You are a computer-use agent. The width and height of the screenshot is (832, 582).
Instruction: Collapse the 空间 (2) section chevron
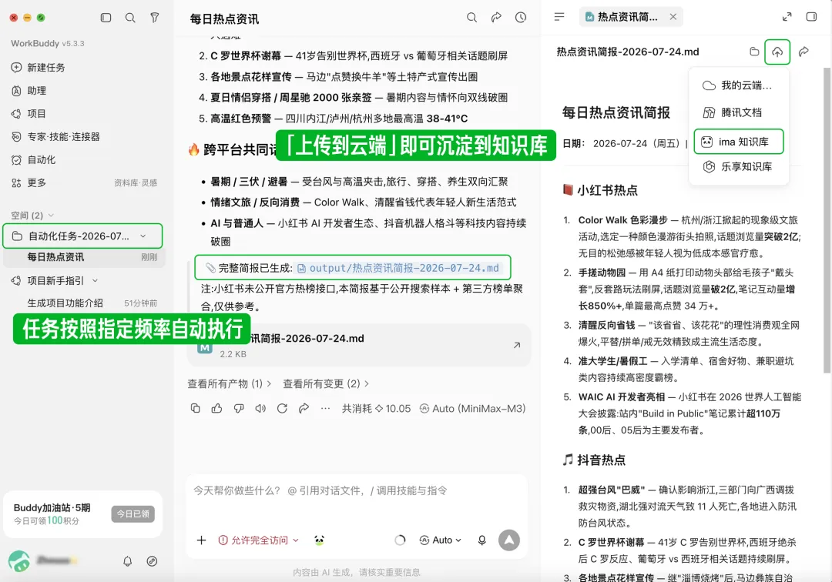(x=51, y=216)
